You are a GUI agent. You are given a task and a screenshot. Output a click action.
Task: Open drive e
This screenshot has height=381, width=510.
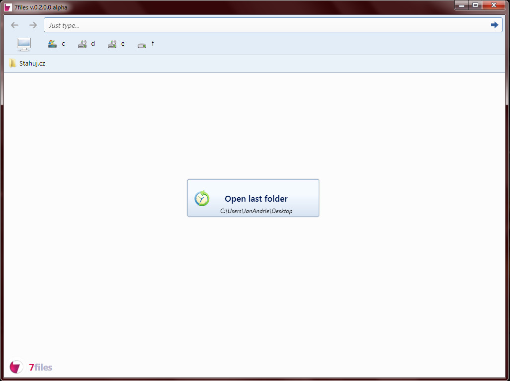pyautogui.click(x=116, y=44)
